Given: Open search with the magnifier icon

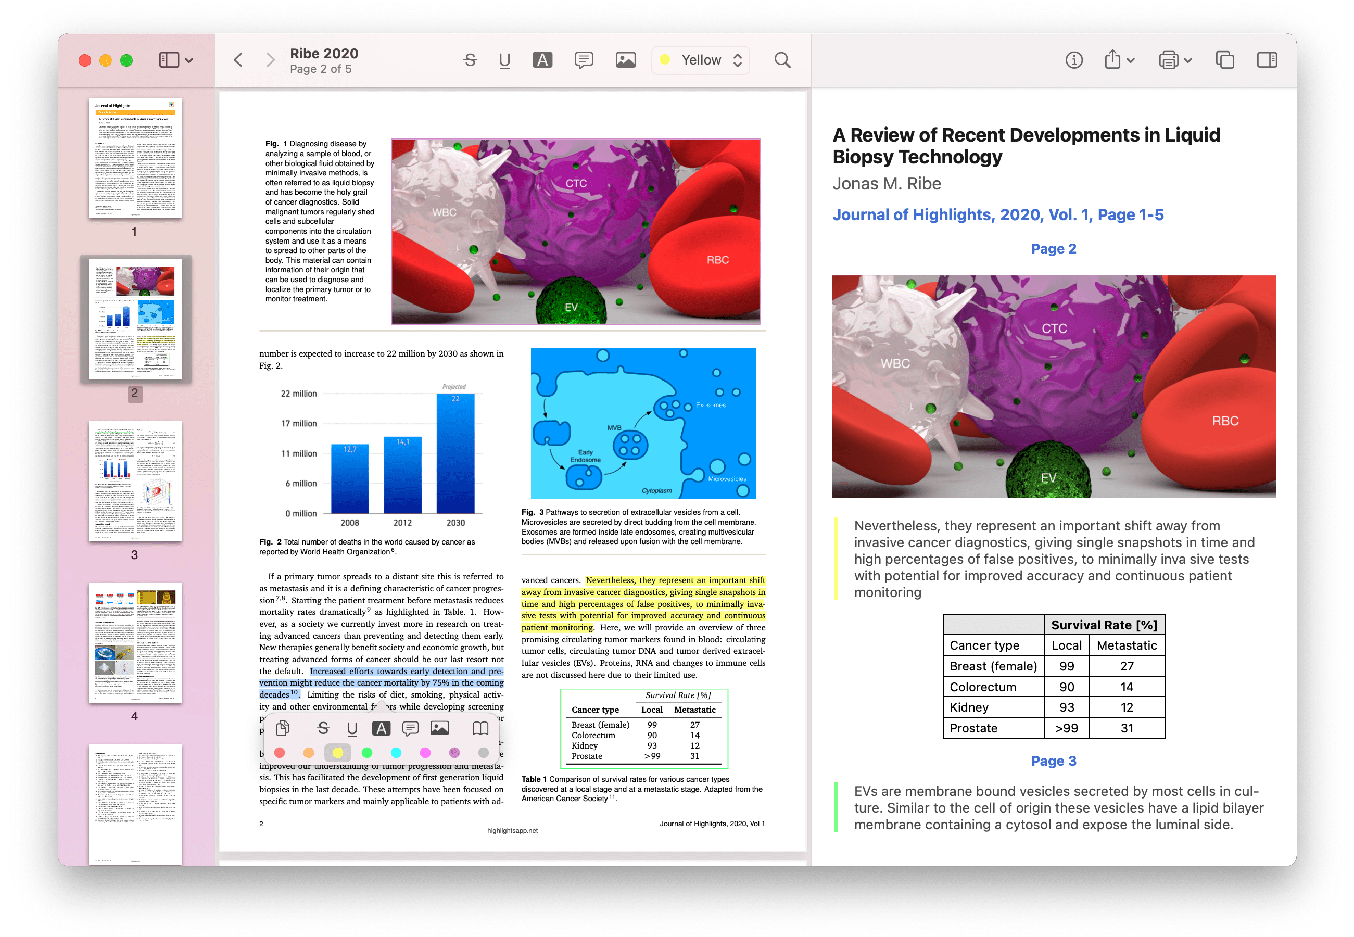Looking at the screenshot, I should 783,60.
